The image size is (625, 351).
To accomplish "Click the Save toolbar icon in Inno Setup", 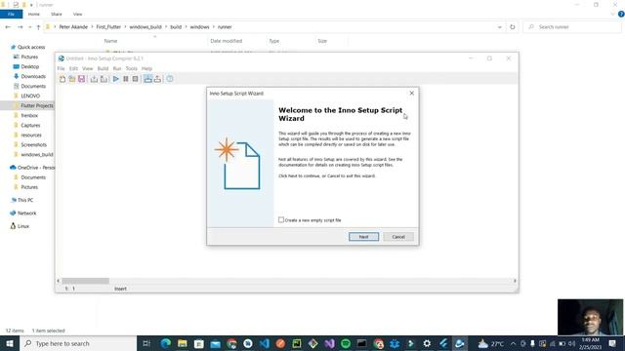I will coord(81,79).
